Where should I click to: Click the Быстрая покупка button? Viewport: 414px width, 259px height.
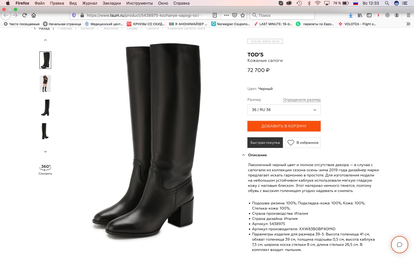(x=265, y=142)
